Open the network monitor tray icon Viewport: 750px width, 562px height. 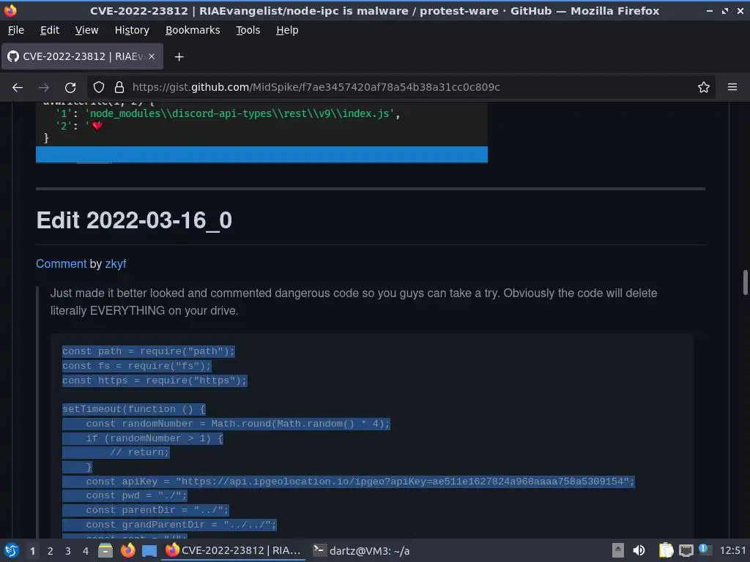pyautogui.click(x=686, y=550)
